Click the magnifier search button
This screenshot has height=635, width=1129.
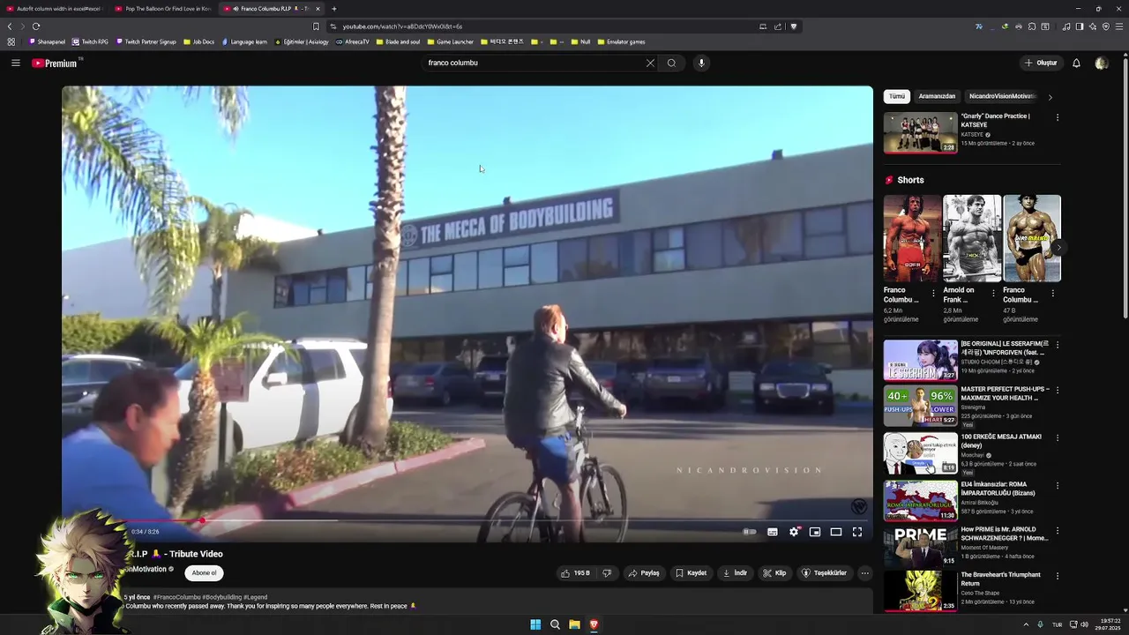coord(671,63)
